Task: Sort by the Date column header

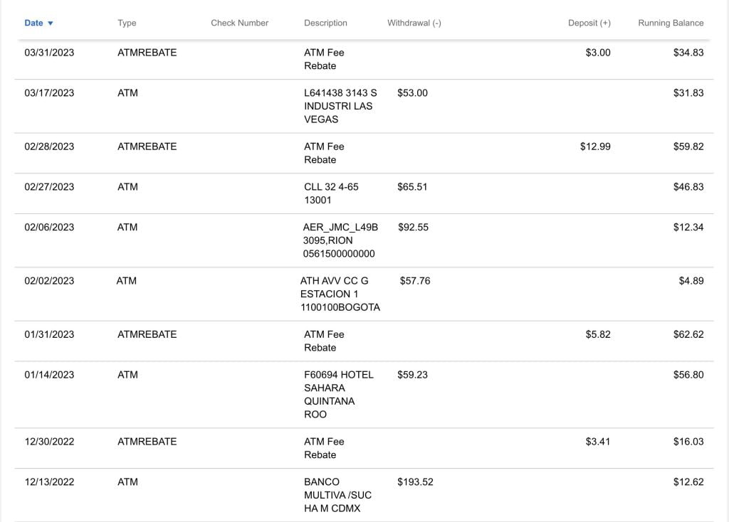Action: pyautogui.click(x=33, y=23)
